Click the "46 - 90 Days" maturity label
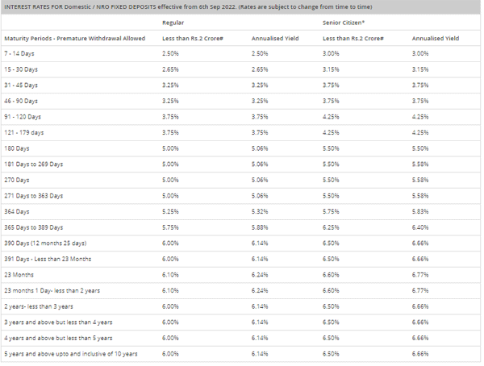Image resolution: width=484 pixels, height=366 pixels. pos(22,101)
